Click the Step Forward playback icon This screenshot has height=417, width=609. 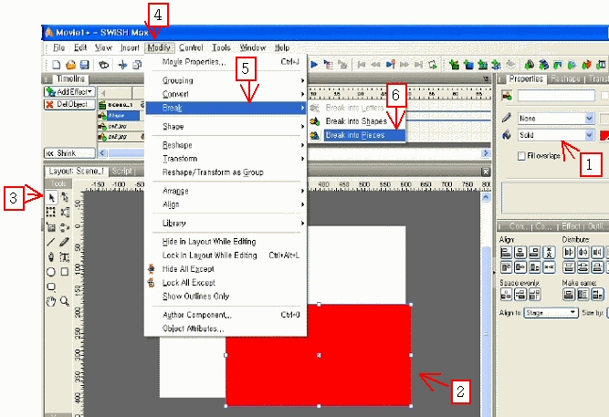[x=404, y=65]
